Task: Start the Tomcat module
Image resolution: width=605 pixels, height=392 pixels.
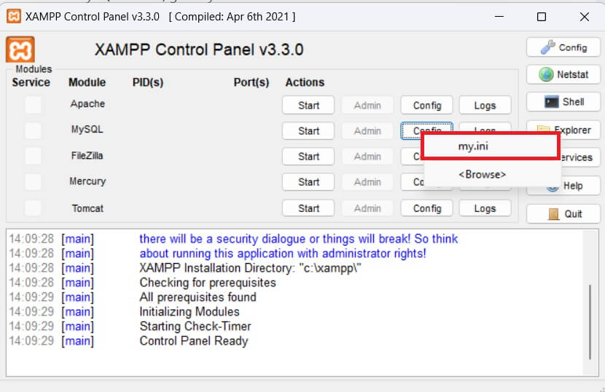Action: (x=308, y=208)
